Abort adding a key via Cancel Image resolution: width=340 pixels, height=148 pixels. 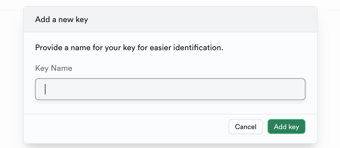point(246,126)
